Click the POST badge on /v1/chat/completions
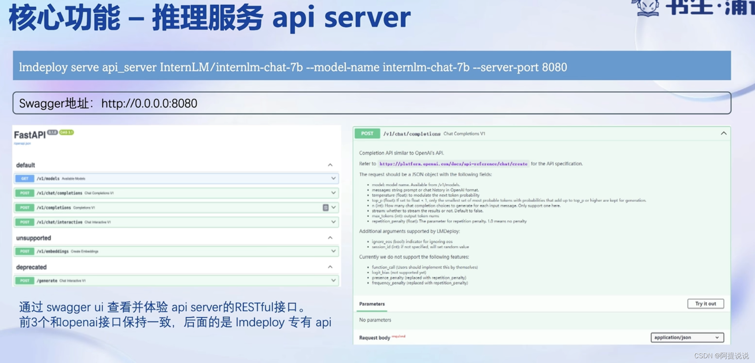 pyautogui.click(x=24, y=193)
